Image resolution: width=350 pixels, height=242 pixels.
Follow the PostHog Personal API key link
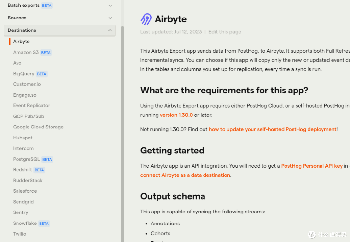pyautogui.click(x=312, y=166)
